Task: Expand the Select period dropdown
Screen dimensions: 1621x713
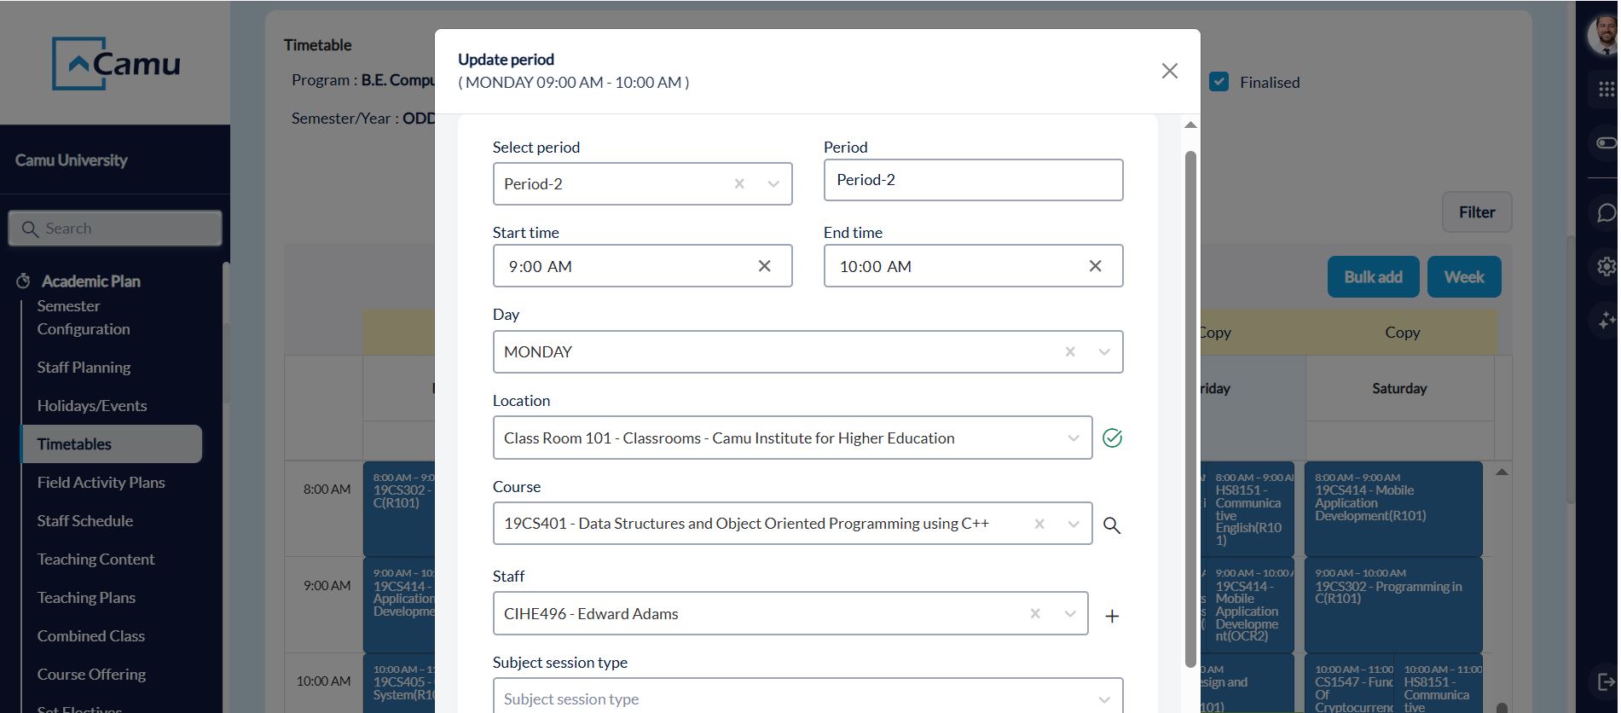Action: point(773,184)
